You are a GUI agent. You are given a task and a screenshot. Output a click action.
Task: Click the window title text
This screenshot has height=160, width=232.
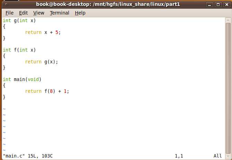[108, 4]
